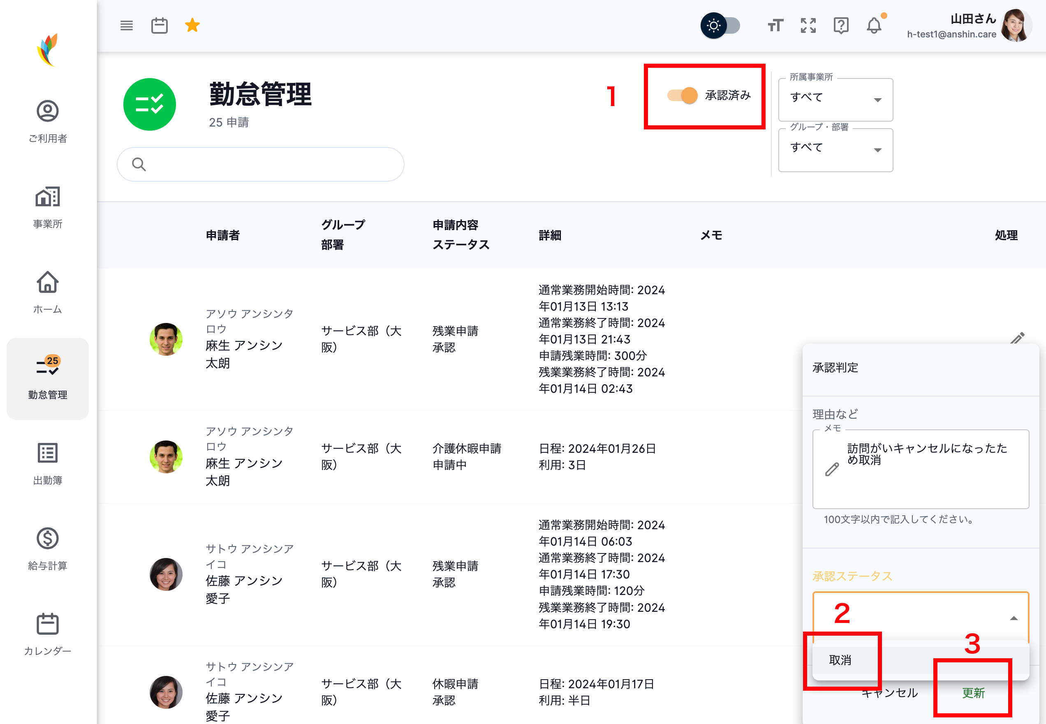Click the キャンセル button
The width and height of the screenshot is (1046, 724).
pos(889,694)
